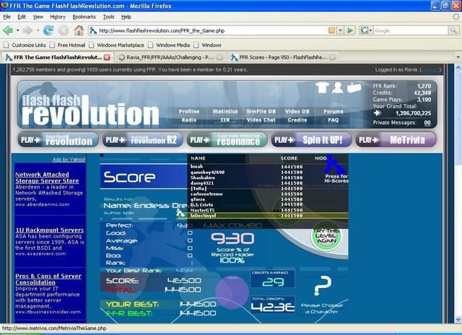This screenshot has height=335, width=462.
Task: Close the FFR The Game tab
Action: coord(107,56)
